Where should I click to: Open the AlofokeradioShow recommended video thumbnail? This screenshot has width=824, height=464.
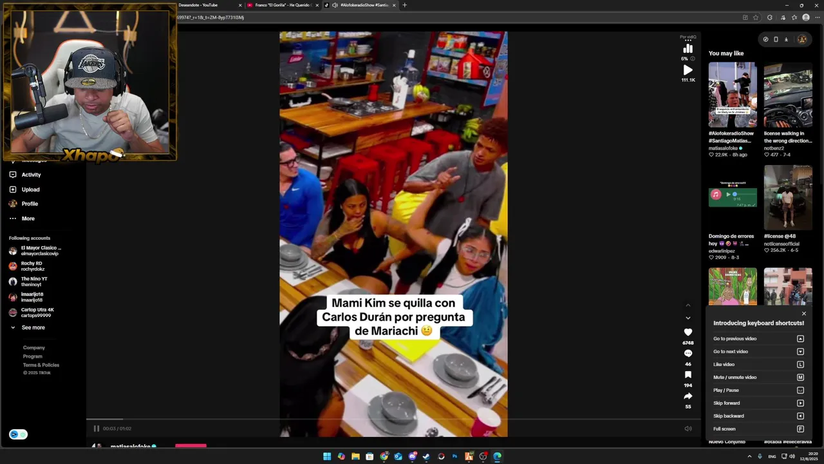click(x=733, y=95)
